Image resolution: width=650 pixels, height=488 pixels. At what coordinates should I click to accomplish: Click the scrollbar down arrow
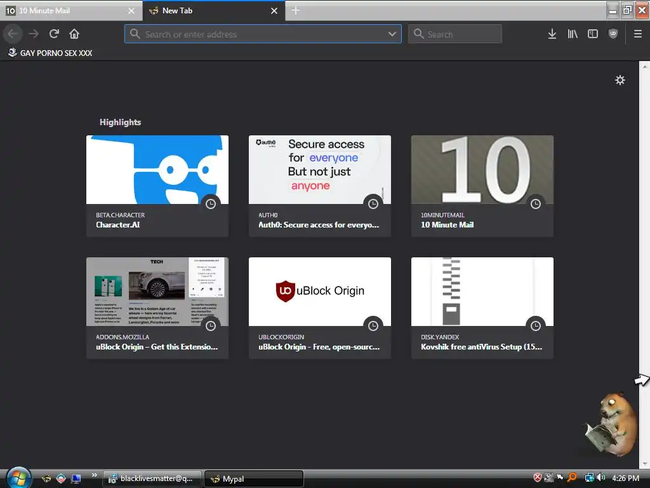click(644, 464)
